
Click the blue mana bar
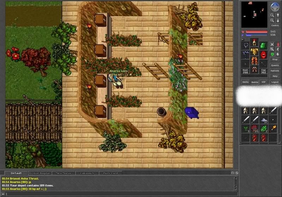coord(257,35)
